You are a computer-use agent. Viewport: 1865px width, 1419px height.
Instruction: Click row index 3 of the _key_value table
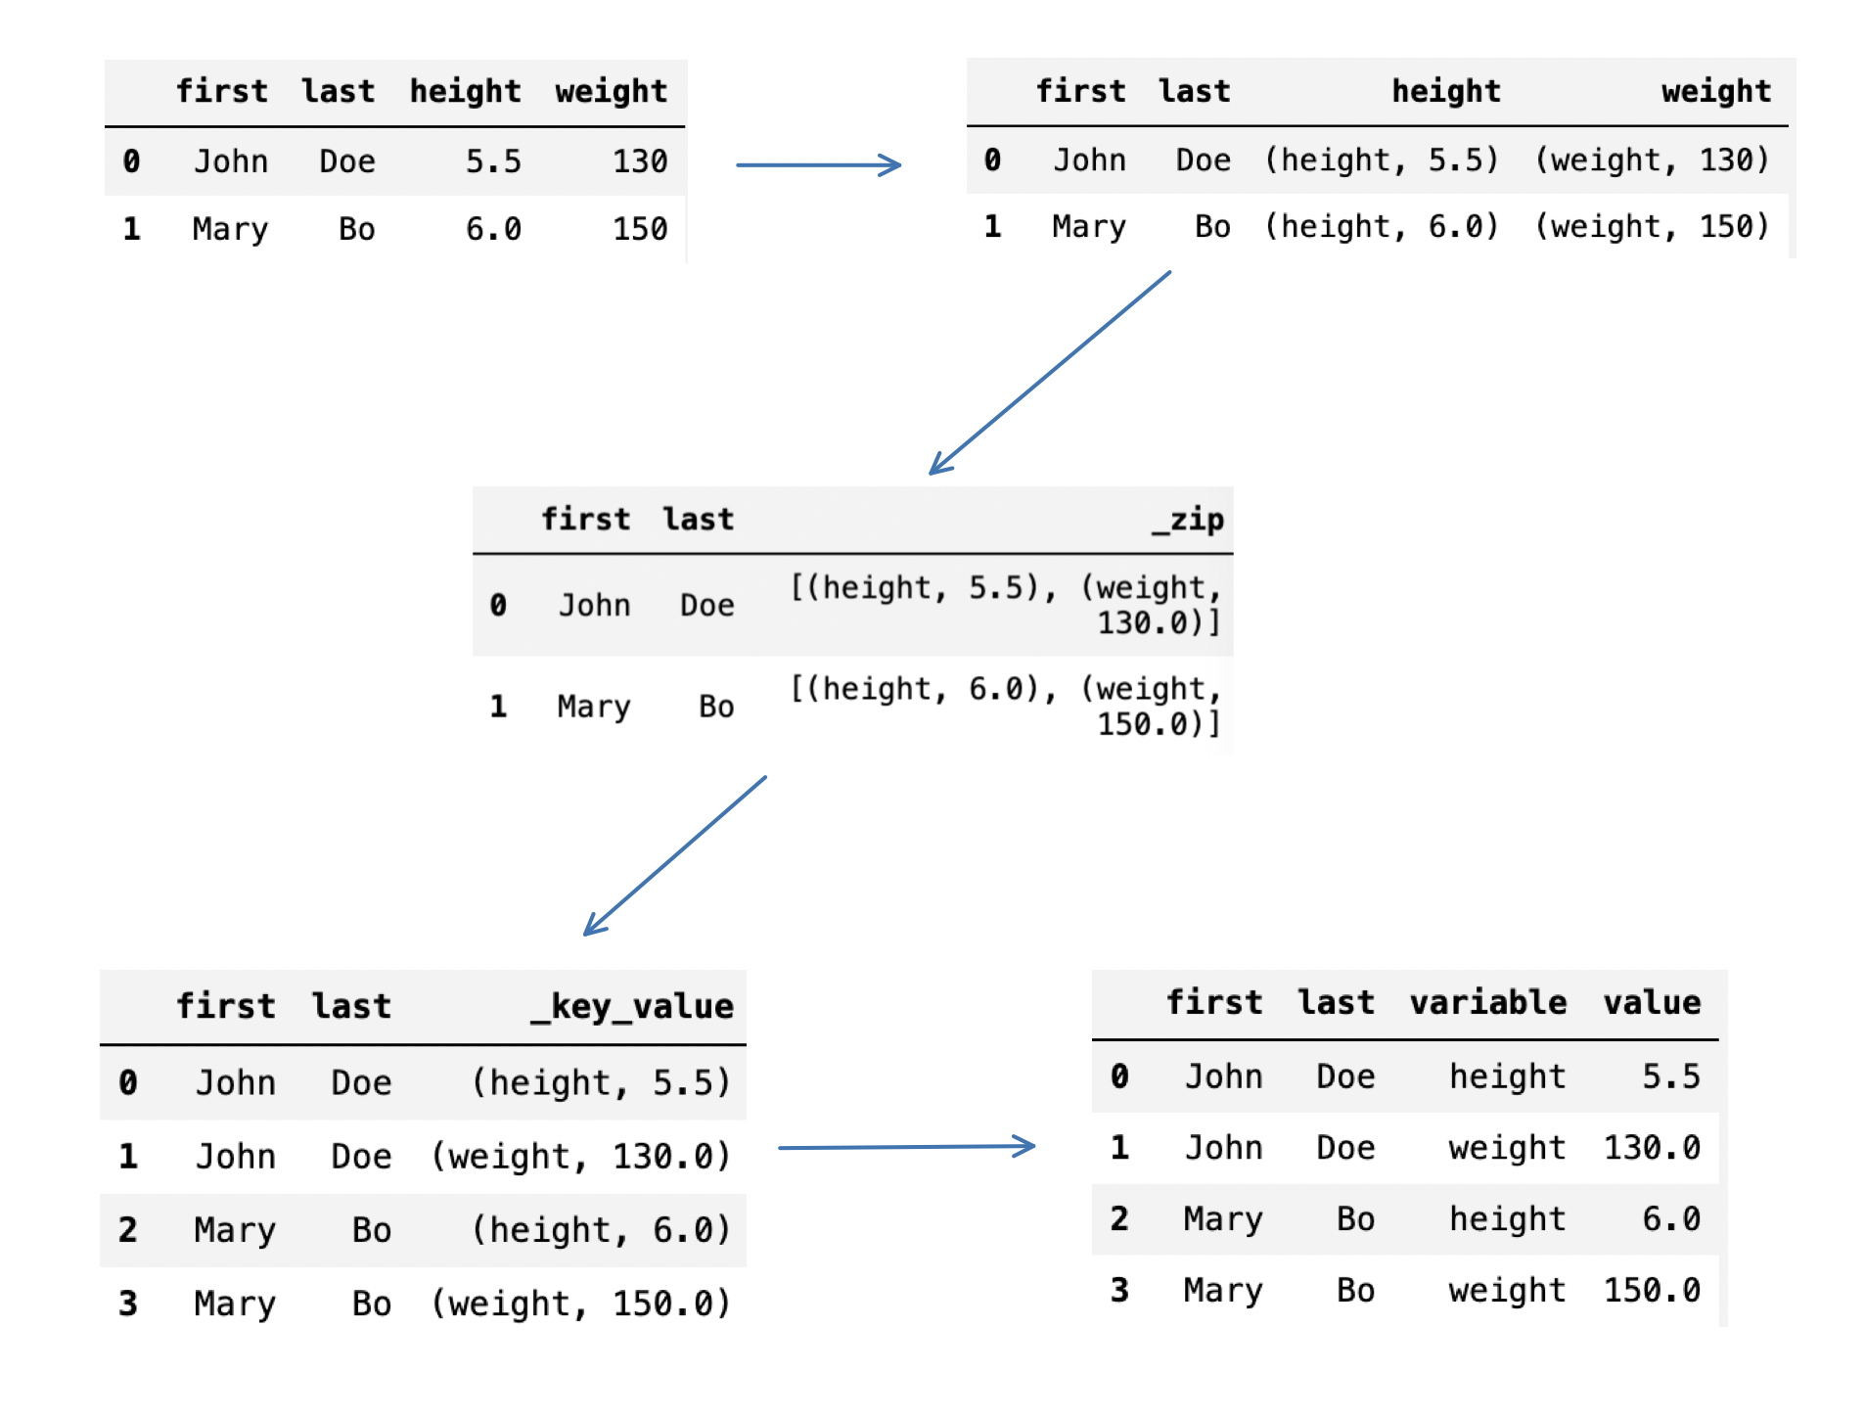(128, 1304)
